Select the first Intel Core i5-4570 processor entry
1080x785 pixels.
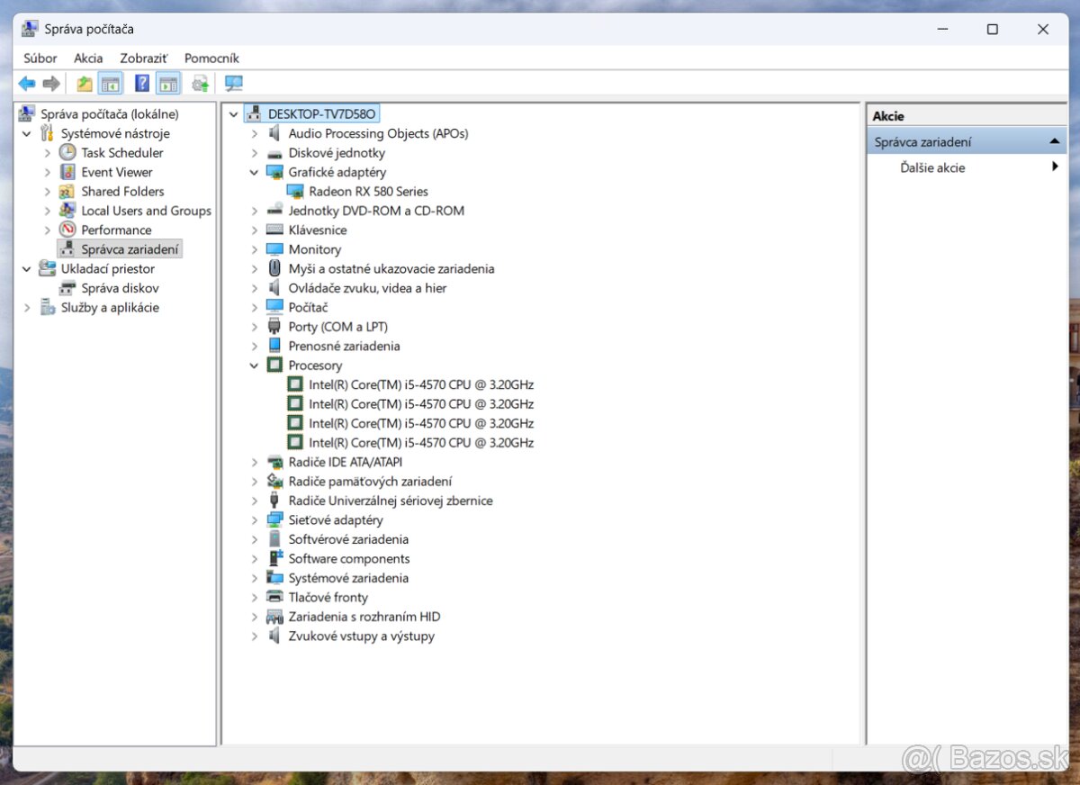click(421, 384)
